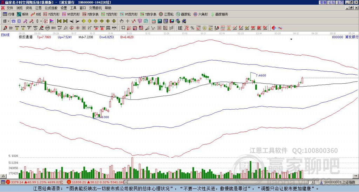The width and height of the screenshot is (359, 192).
Task: Open the 江恩 menu
Action: click(x=39, y=8)
